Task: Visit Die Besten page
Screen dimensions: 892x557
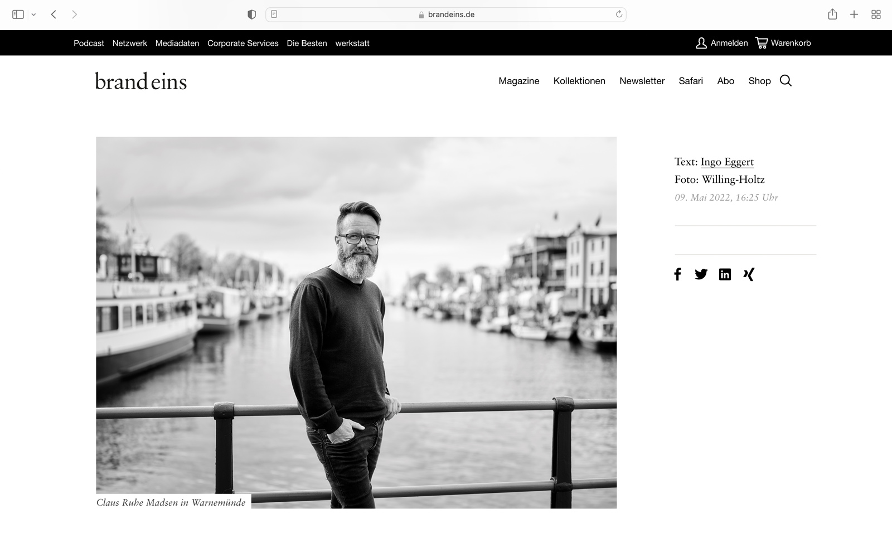Action: pos(307,43)
